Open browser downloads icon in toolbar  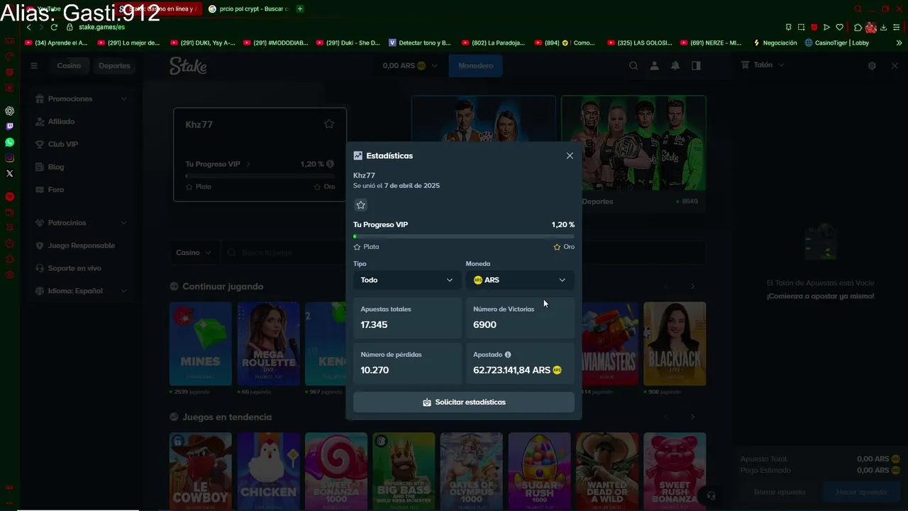[x=883, y=27]
